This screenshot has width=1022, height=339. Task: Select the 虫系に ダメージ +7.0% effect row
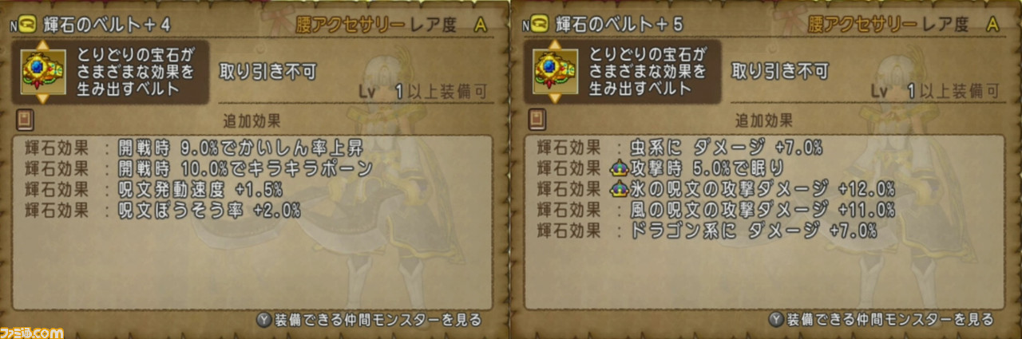pyautogui.click(x=680, y=148)
